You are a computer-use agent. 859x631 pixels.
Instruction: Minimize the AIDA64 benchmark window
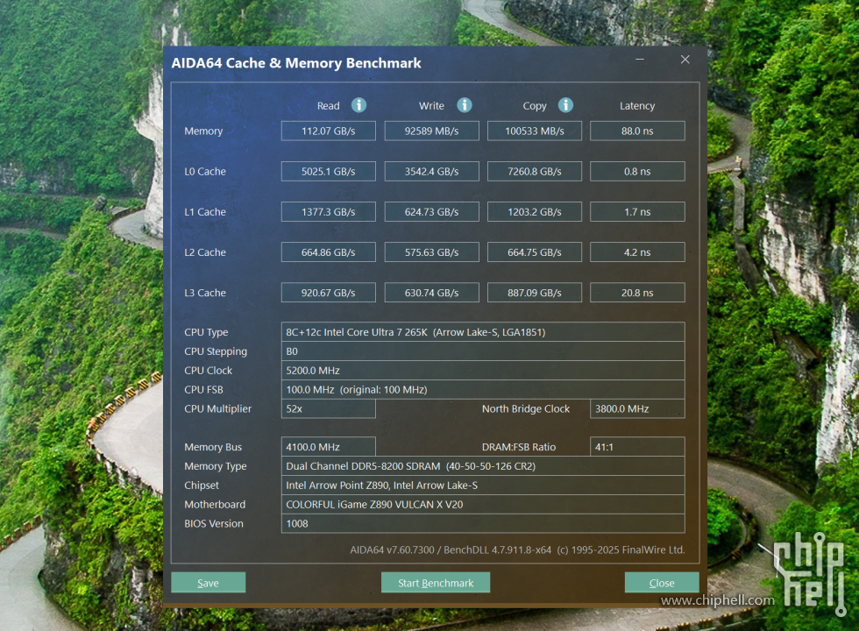tap(640, 60)
